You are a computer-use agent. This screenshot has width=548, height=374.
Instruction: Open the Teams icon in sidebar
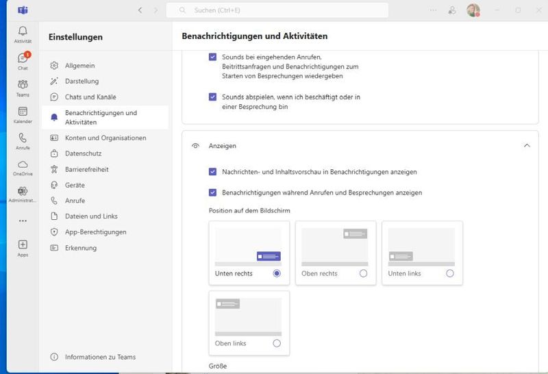23,86
